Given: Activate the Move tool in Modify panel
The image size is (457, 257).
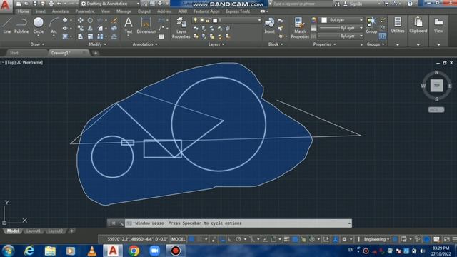Looking at the screenshot, I should click(81, 20).
